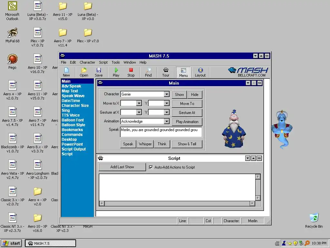Click the Think button
The width and height of the screenshot is (330, 248).
162,144
